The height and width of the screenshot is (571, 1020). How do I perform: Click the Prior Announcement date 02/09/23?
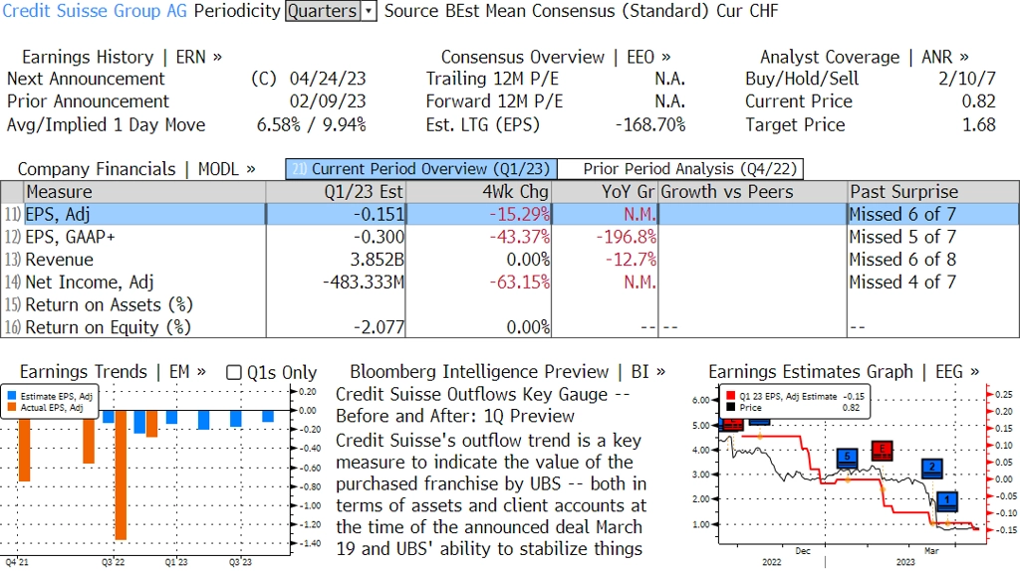328,102
